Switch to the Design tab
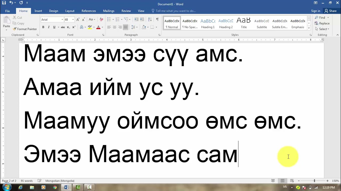 click(x=54, y=11)
